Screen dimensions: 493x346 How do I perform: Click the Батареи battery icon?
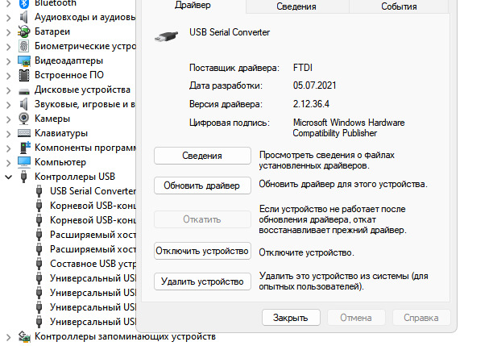24,31
